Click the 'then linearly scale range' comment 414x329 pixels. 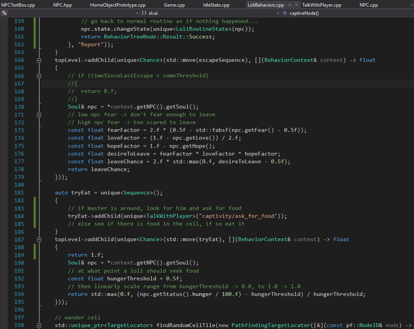click(184, 287)
